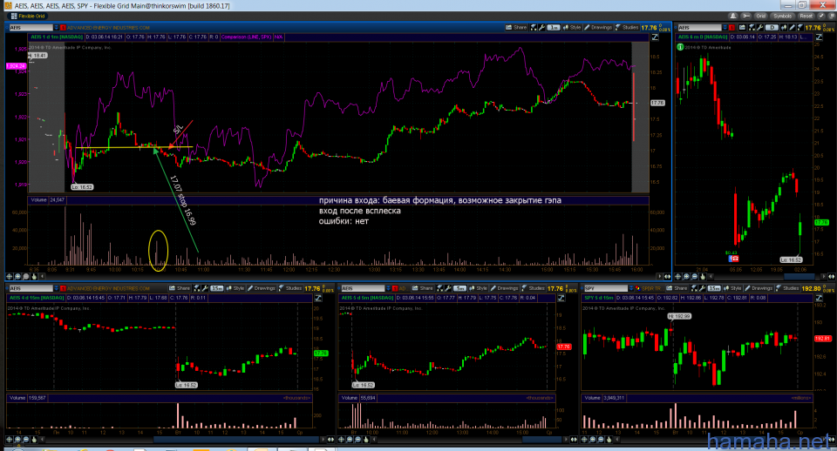
Task: Click price-axis scale icon on SPY chart
Action: coord(819,298)
